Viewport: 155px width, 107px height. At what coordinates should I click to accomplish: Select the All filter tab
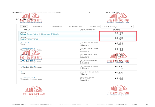tap(24, 27)
